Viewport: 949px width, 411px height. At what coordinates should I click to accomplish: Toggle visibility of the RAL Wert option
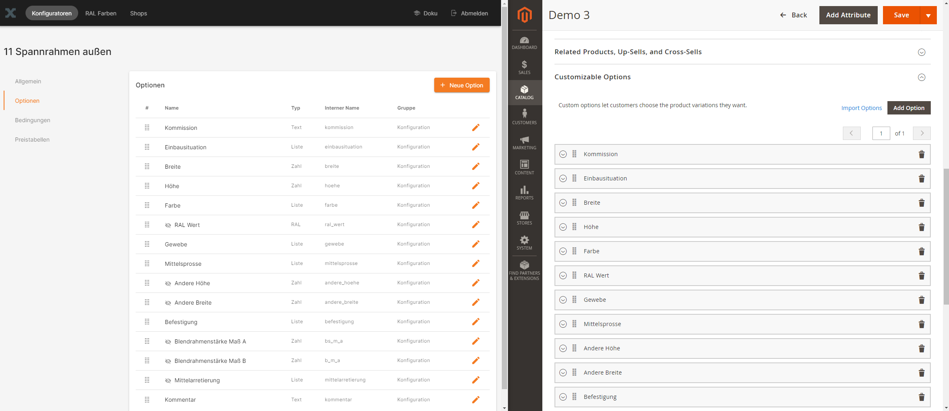coord(168,225)
